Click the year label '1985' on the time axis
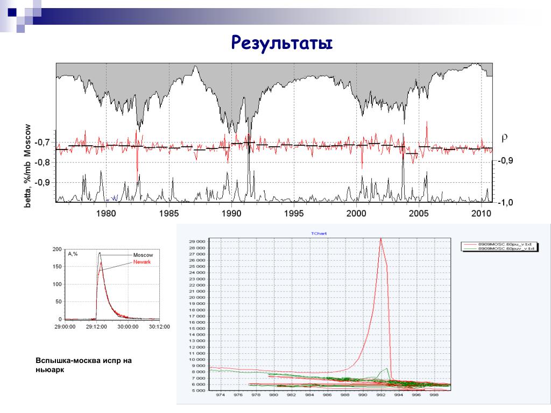The width and height of the screenshot is (551, 413). pyautogui.click(x=168, y=213)
